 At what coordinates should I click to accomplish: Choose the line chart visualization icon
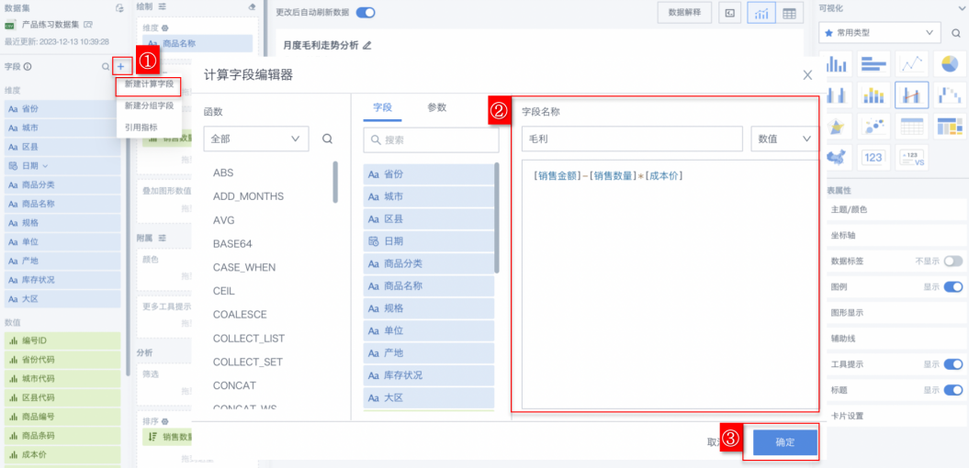(x=911, y=64)
